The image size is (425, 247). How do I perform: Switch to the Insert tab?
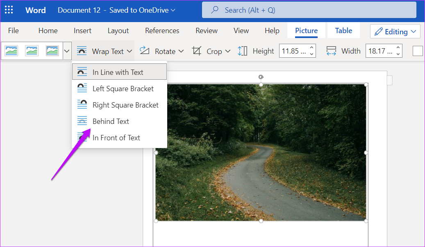coord(82,30)
